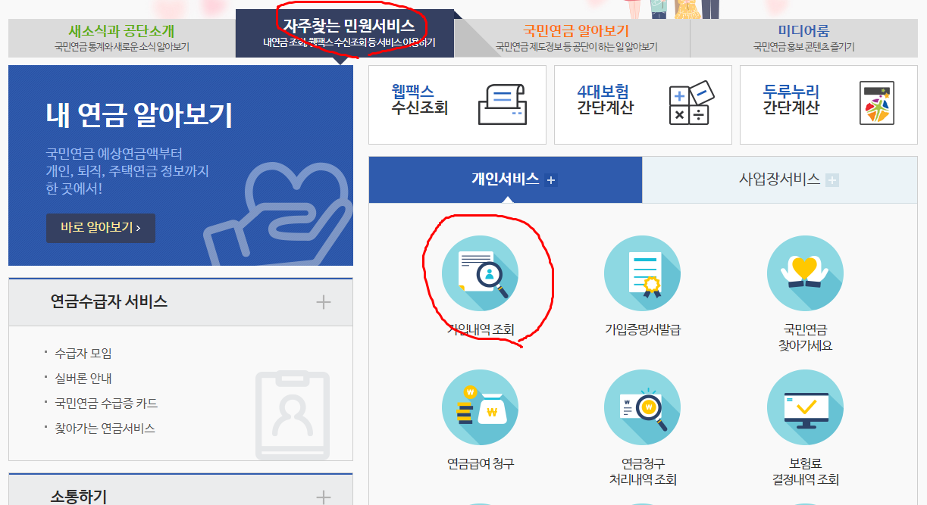The width and height of the screenshot is (927, 505).
Task: Click the 보험료 결정내역 조회 label
Action: 805,472
